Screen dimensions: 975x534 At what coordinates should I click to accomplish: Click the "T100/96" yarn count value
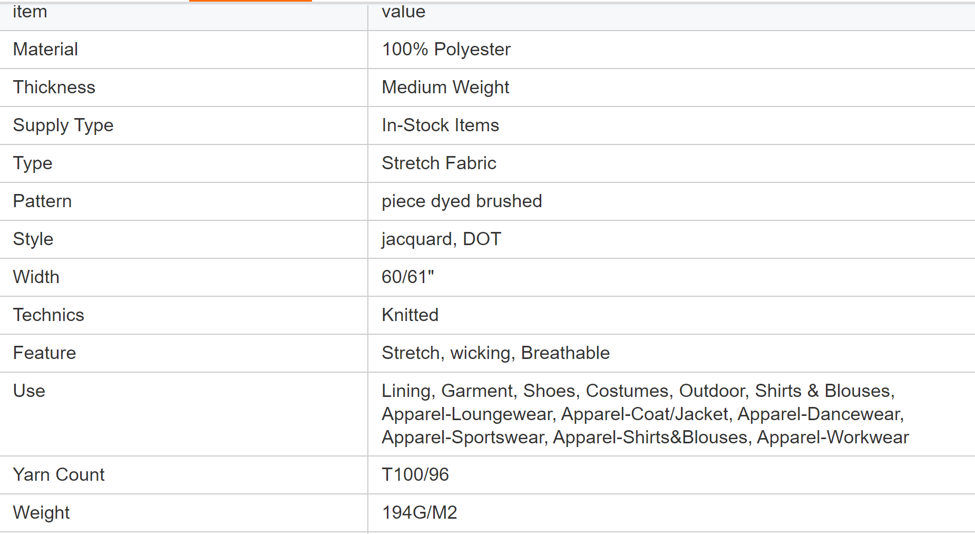pyautogui.click(x=415, y=475)
